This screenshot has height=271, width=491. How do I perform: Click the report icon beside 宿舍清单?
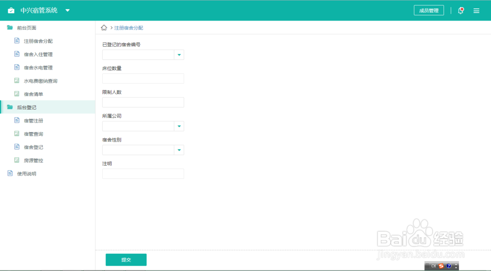pos(17,94)
